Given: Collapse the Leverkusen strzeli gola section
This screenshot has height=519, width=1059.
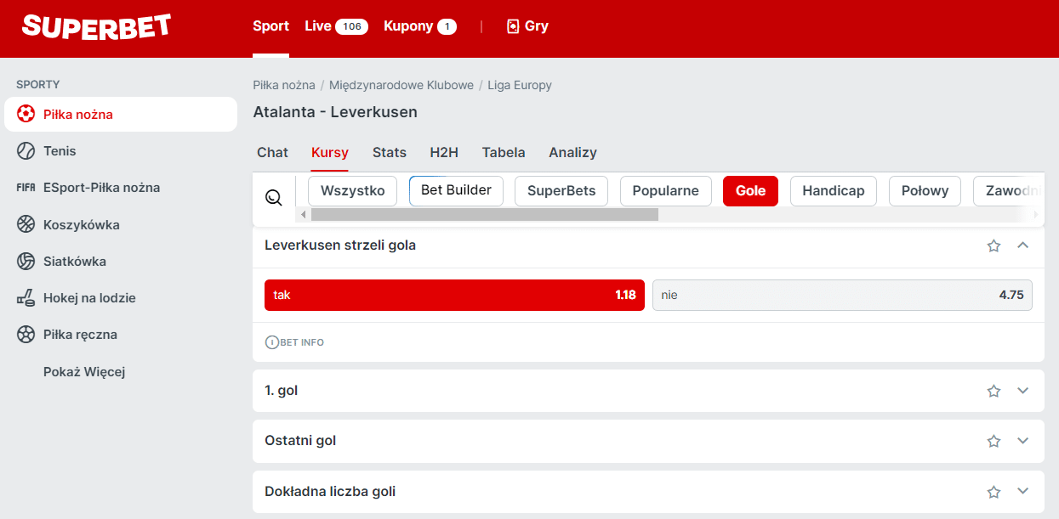Looking at the screenshot, I should tap(1023, 245).
